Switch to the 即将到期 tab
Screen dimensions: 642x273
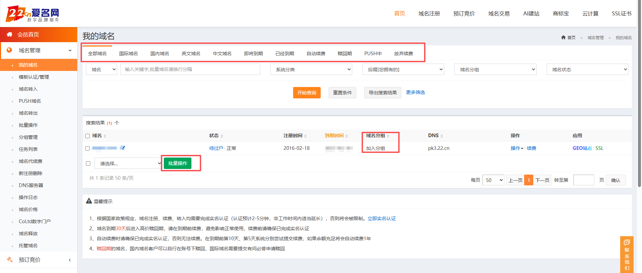tap(254, 54)
